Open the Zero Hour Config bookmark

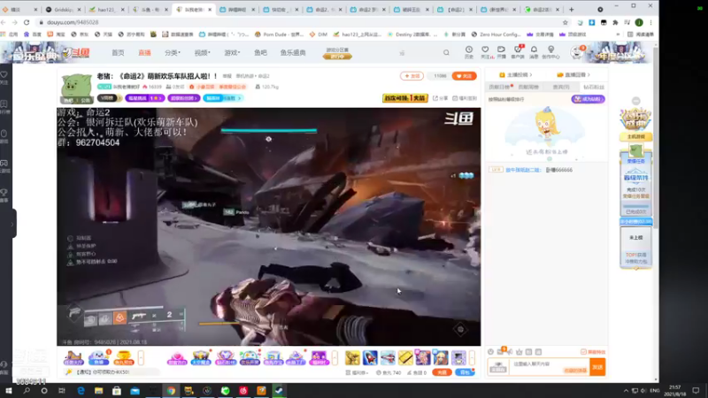(496, 34)
